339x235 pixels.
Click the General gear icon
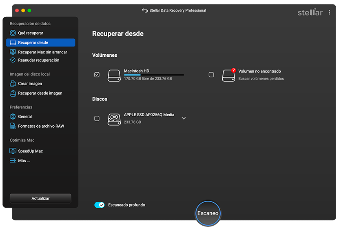point(13,117)
